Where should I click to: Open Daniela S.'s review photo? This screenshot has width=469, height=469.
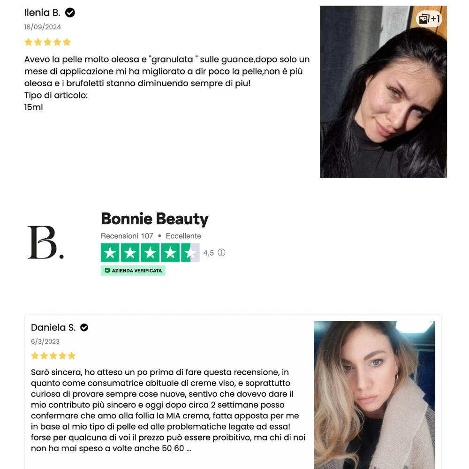374,395
